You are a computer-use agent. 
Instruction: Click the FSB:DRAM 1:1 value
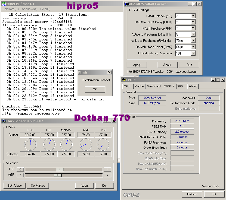[182, 126]
